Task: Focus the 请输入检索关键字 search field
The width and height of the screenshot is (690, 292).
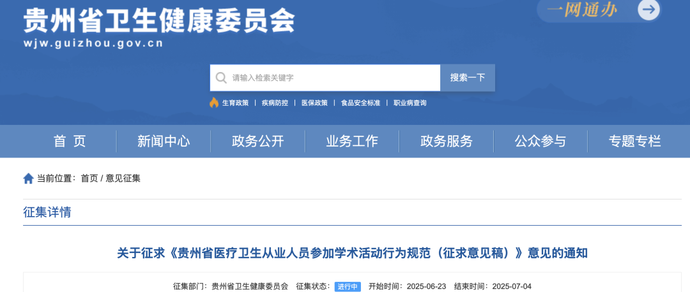Action: 325,78
